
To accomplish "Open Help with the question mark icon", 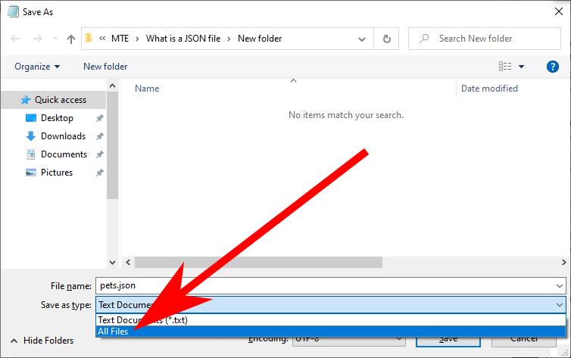I will click(552, 67).
